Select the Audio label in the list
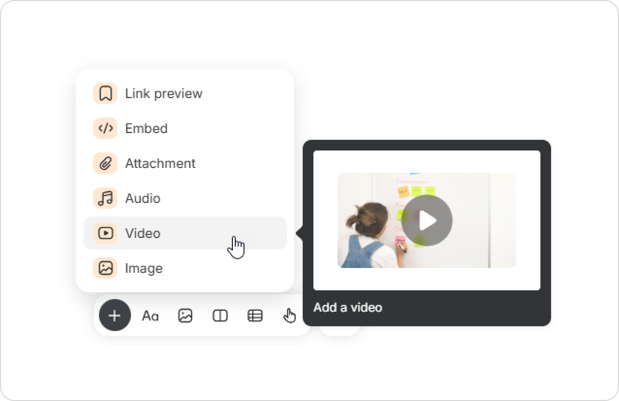Viewport: 619px width, 401px height. pos(143,198)
